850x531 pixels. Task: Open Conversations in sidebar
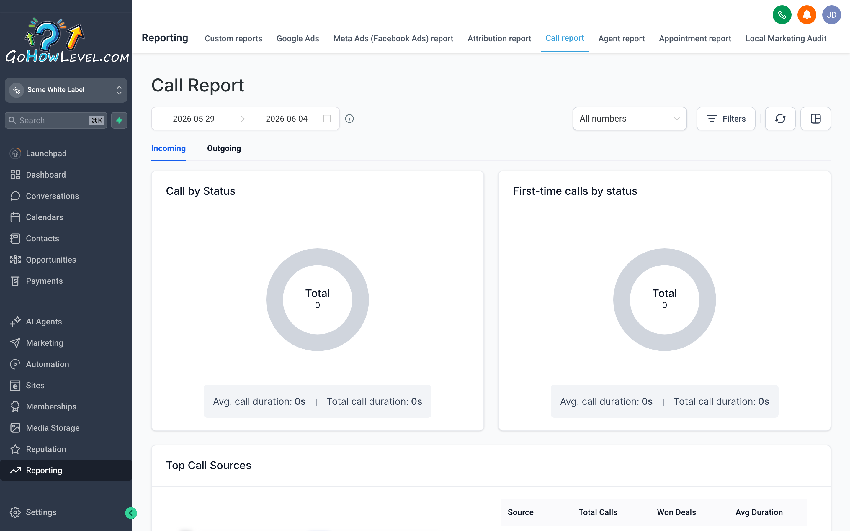(x=66, y=196)
